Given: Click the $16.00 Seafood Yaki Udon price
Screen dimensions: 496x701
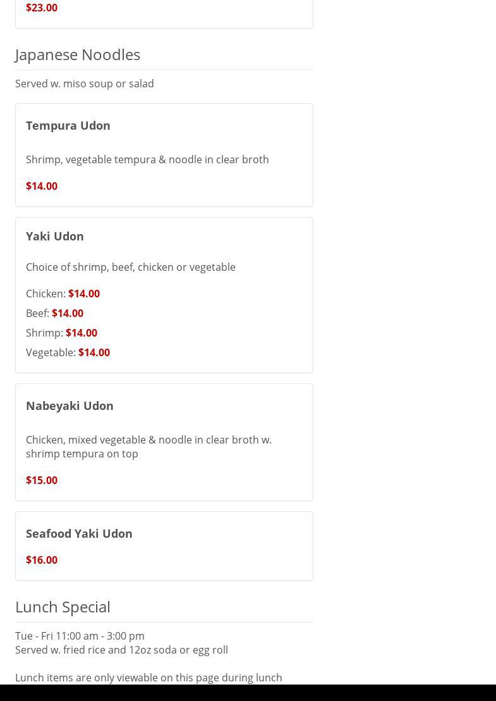Looking at the screenshot, I should click(x=42, y=560).
